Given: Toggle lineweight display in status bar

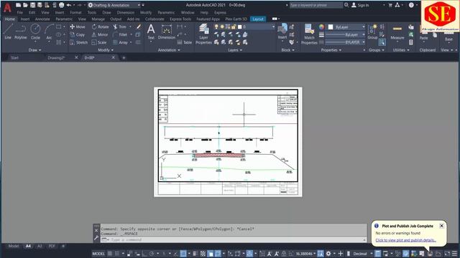Looking at the screenshot, I should [195, 253].
